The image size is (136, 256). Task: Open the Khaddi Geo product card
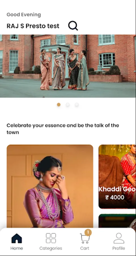click(117, 177)
